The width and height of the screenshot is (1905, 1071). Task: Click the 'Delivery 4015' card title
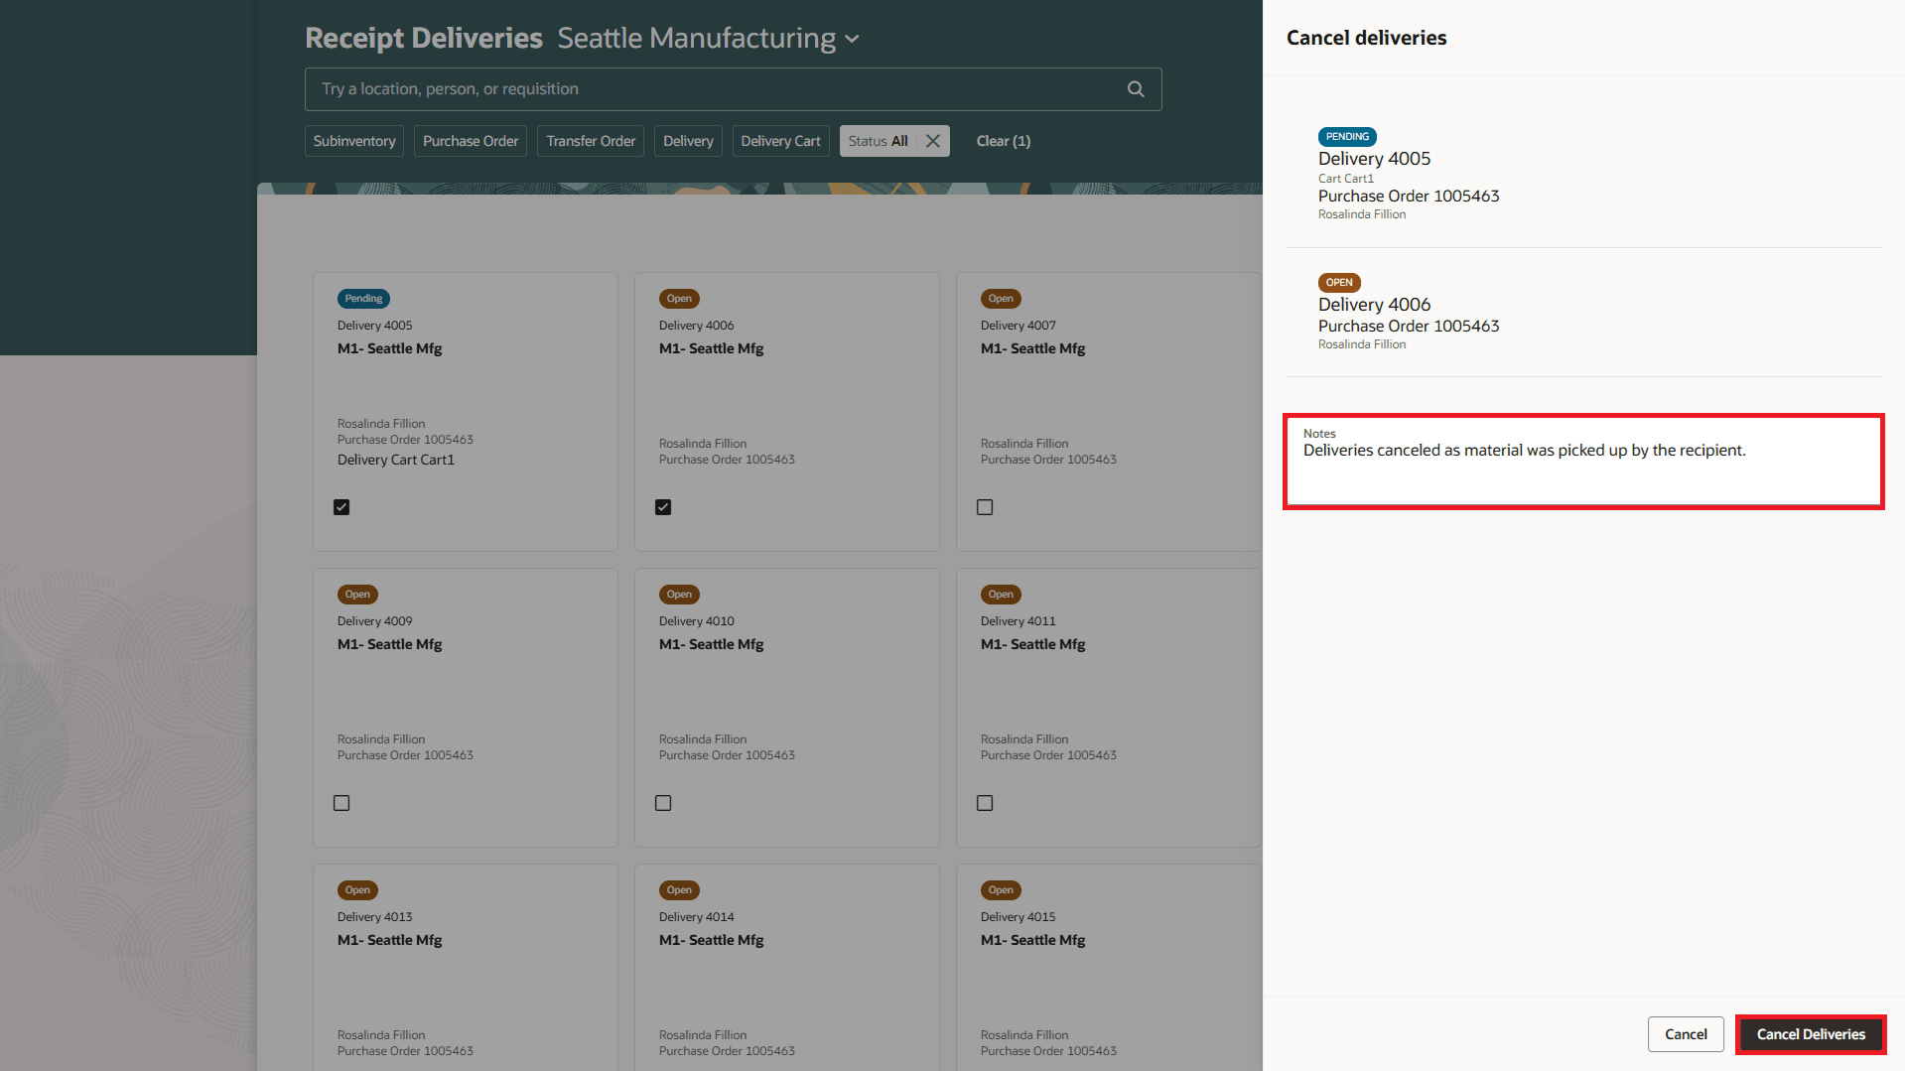(x=1019, y=917)
